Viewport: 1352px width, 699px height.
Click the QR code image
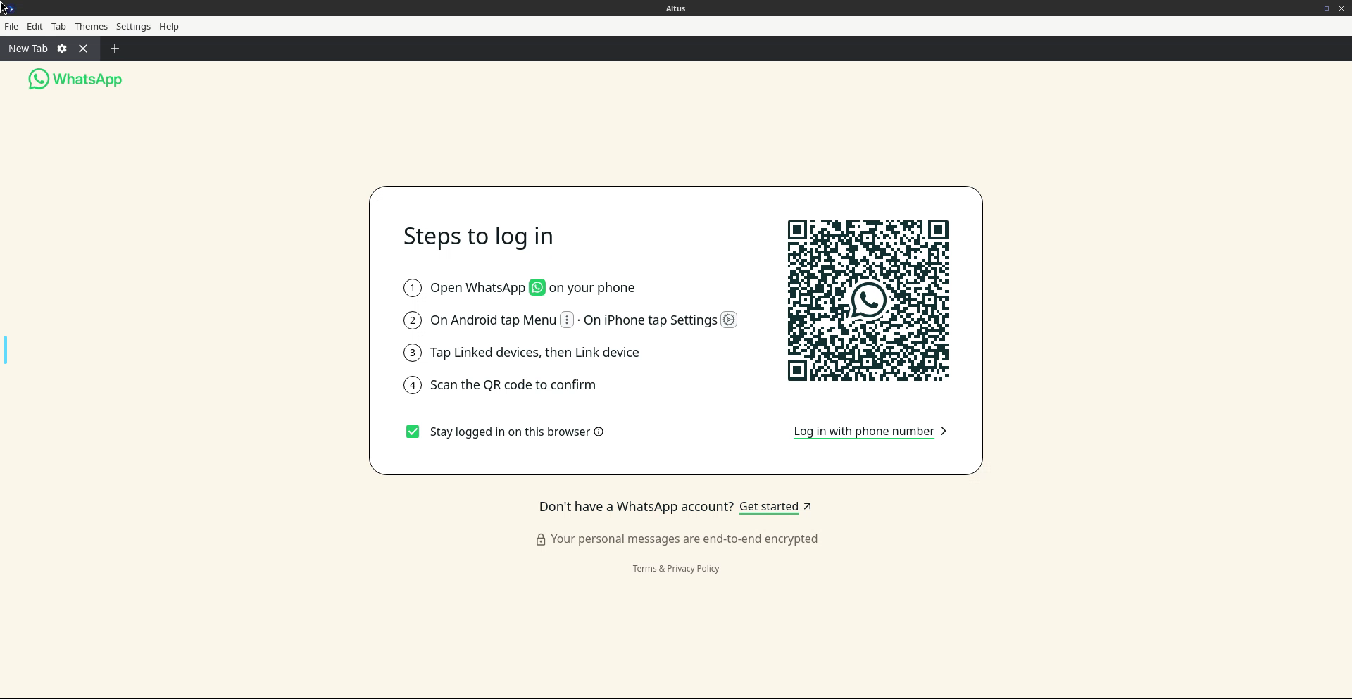868,301
